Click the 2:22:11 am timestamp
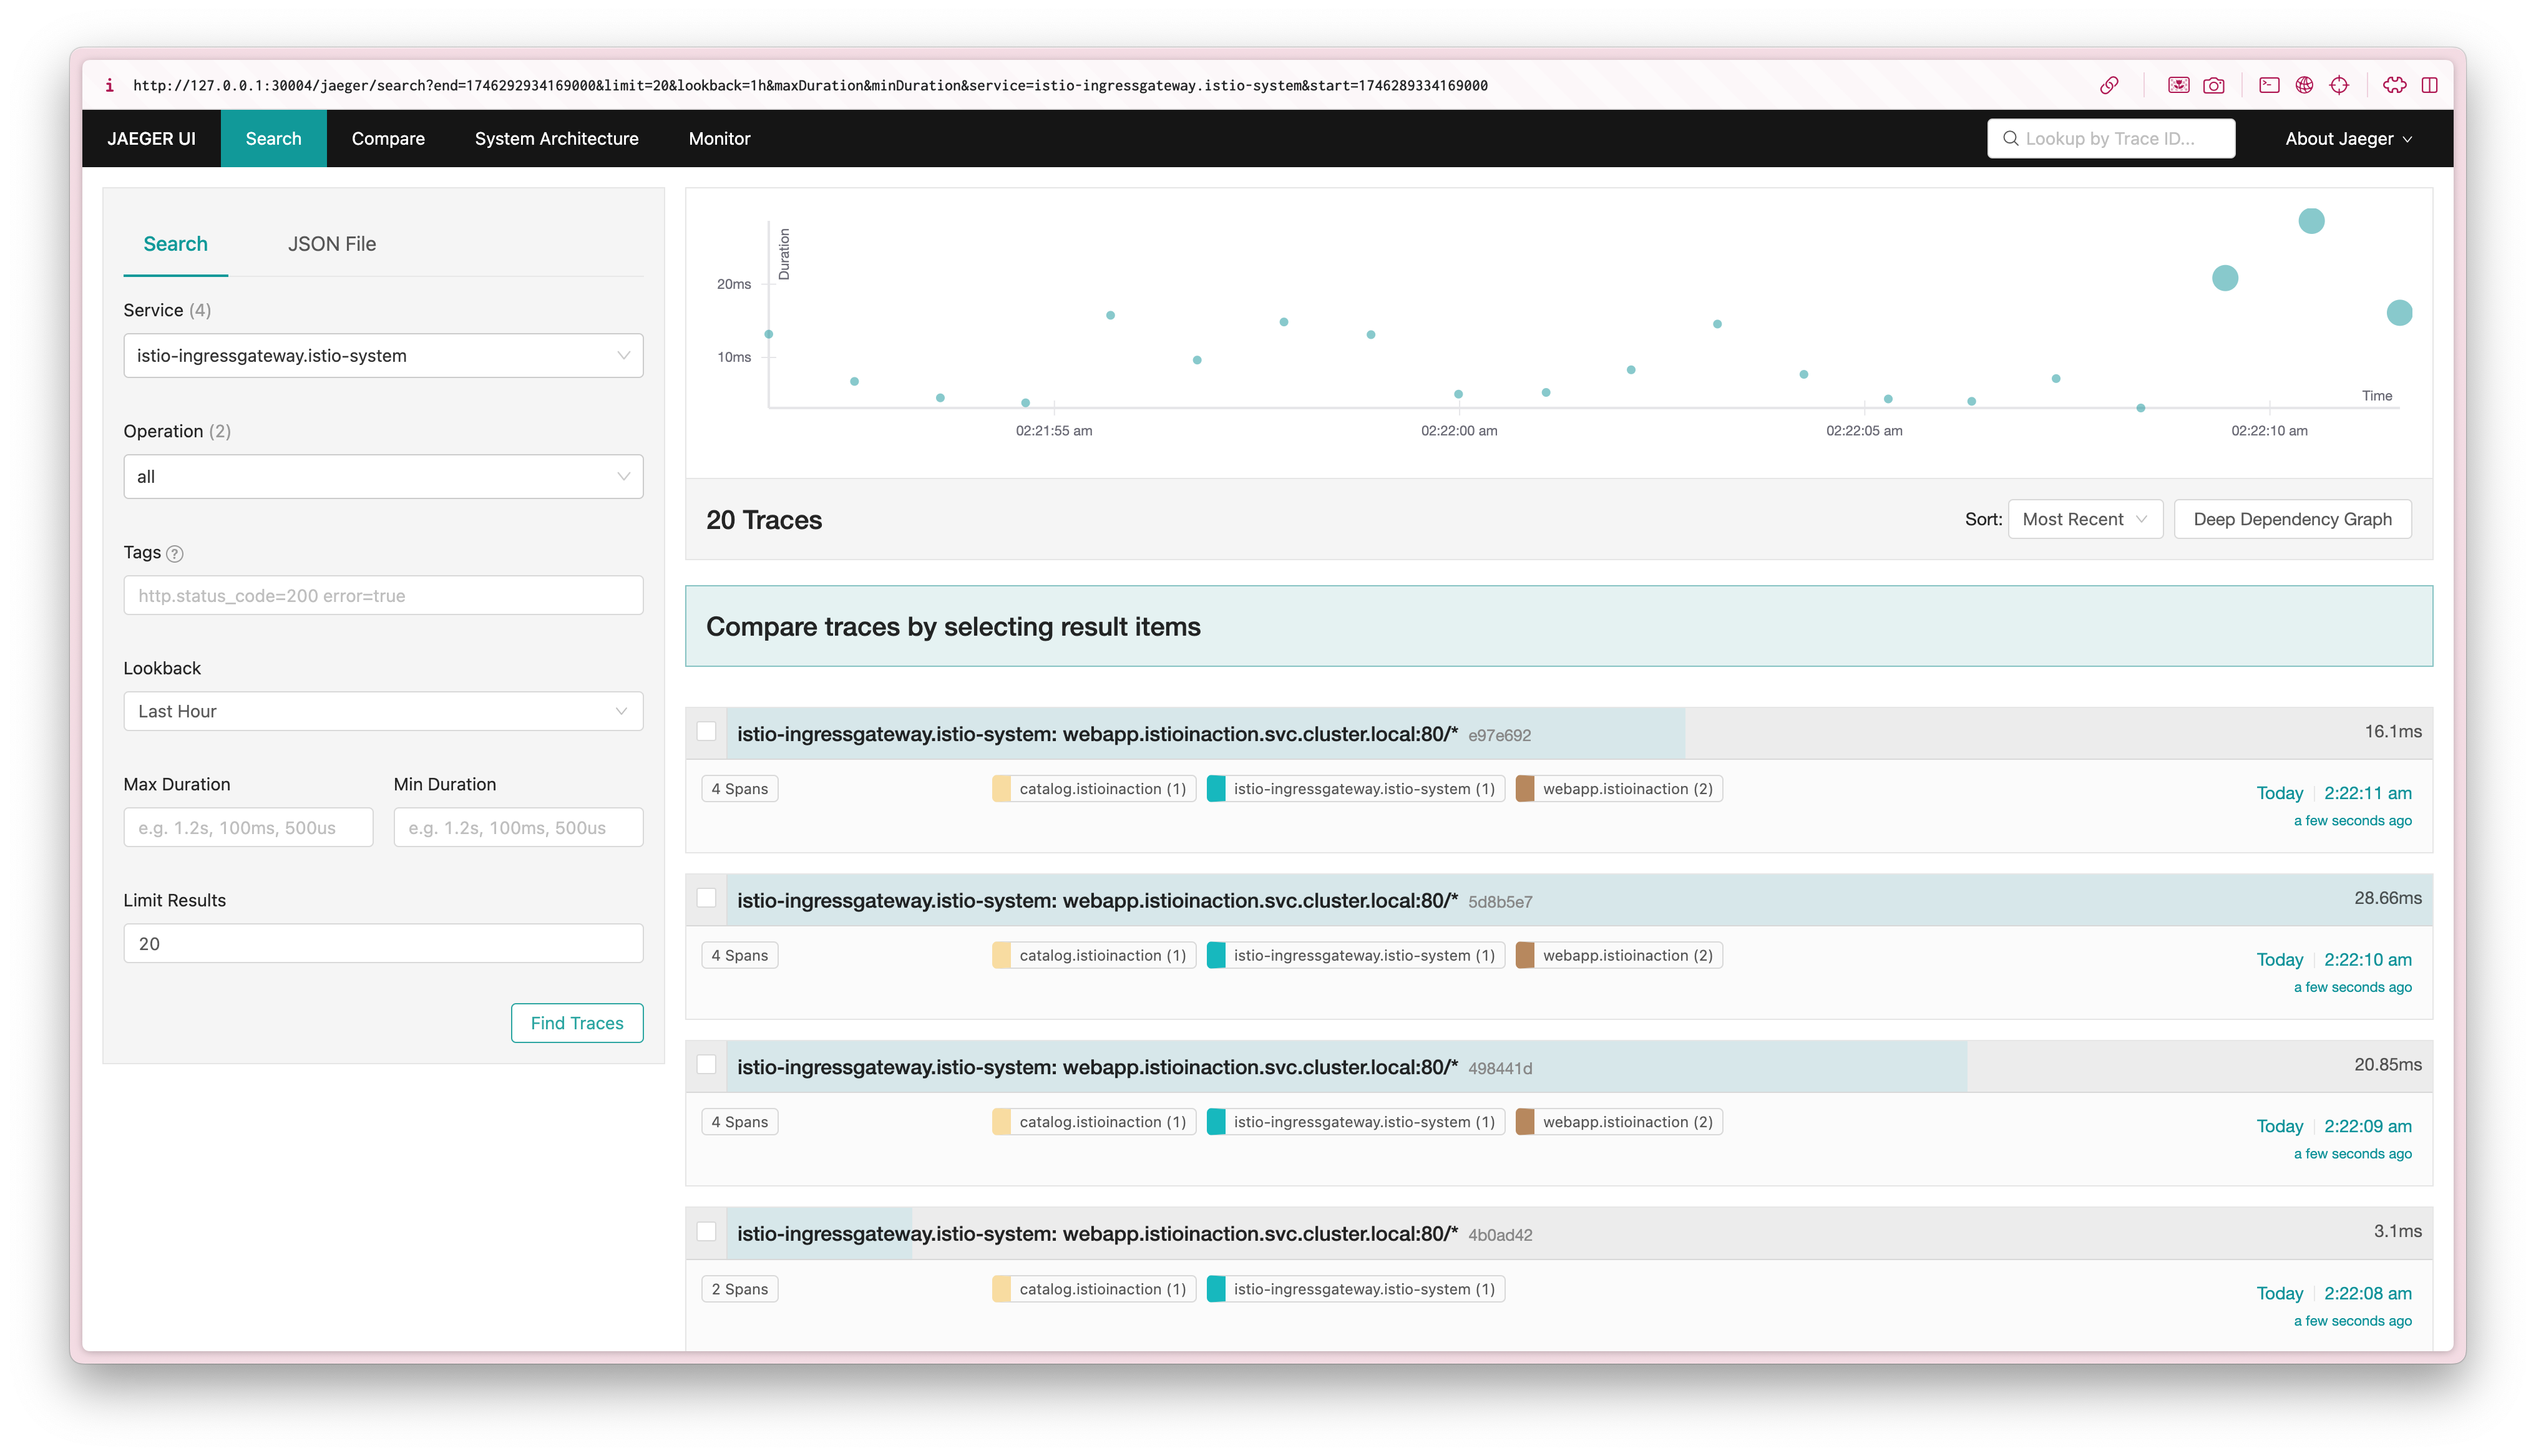 [x=2367, y=793]
